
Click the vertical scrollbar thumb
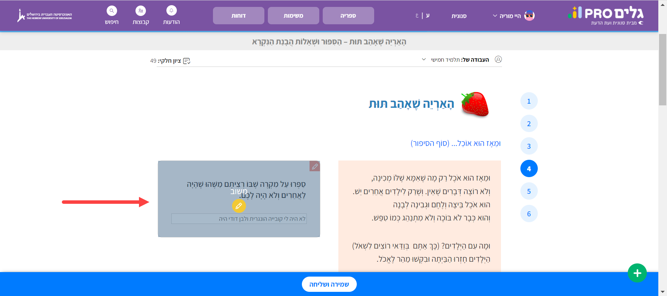pyautogui.click(x=662, y=69)
